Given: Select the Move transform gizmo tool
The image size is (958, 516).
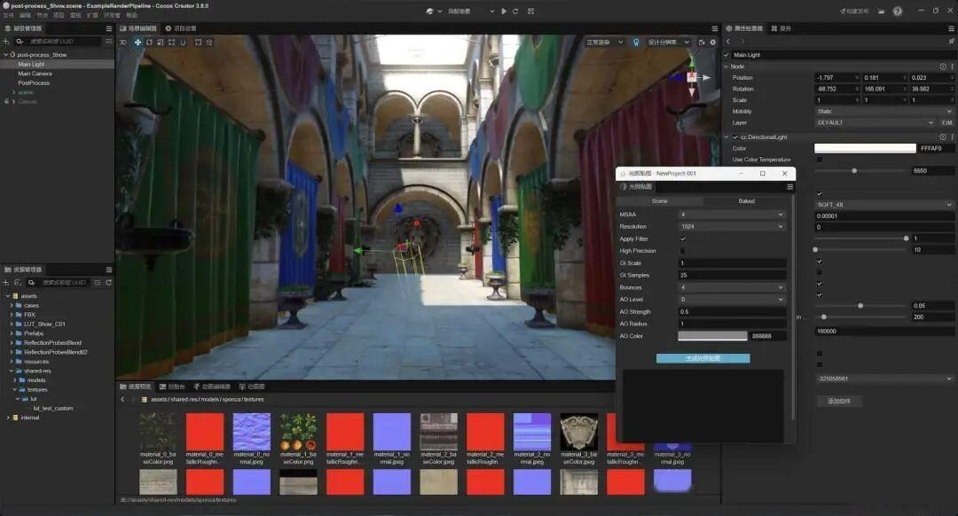Looking at the screenshot, I should 137,43.
